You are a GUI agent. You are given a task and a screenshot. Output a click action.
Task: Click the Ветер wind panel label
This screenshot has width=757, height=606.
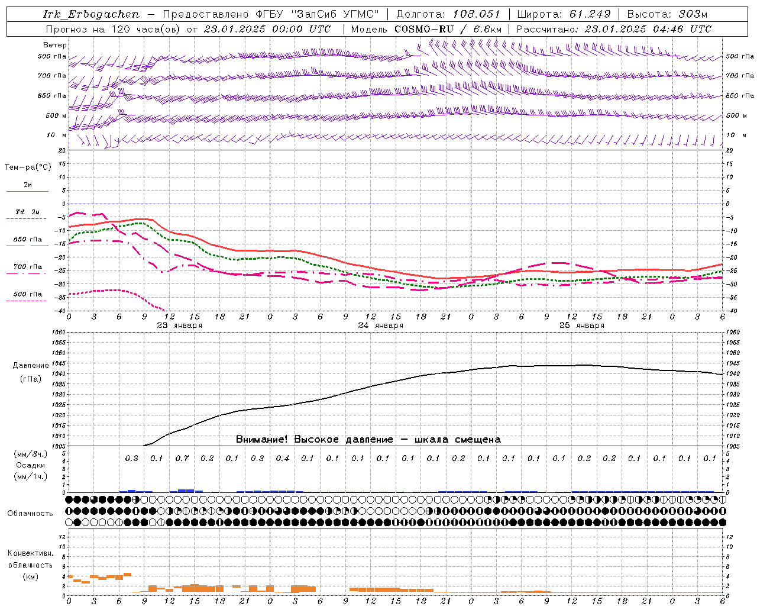[55, 45]
